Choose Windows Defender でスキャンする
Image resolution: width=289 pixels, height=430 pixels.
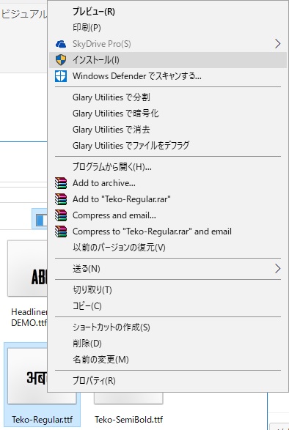pos(168,76)
